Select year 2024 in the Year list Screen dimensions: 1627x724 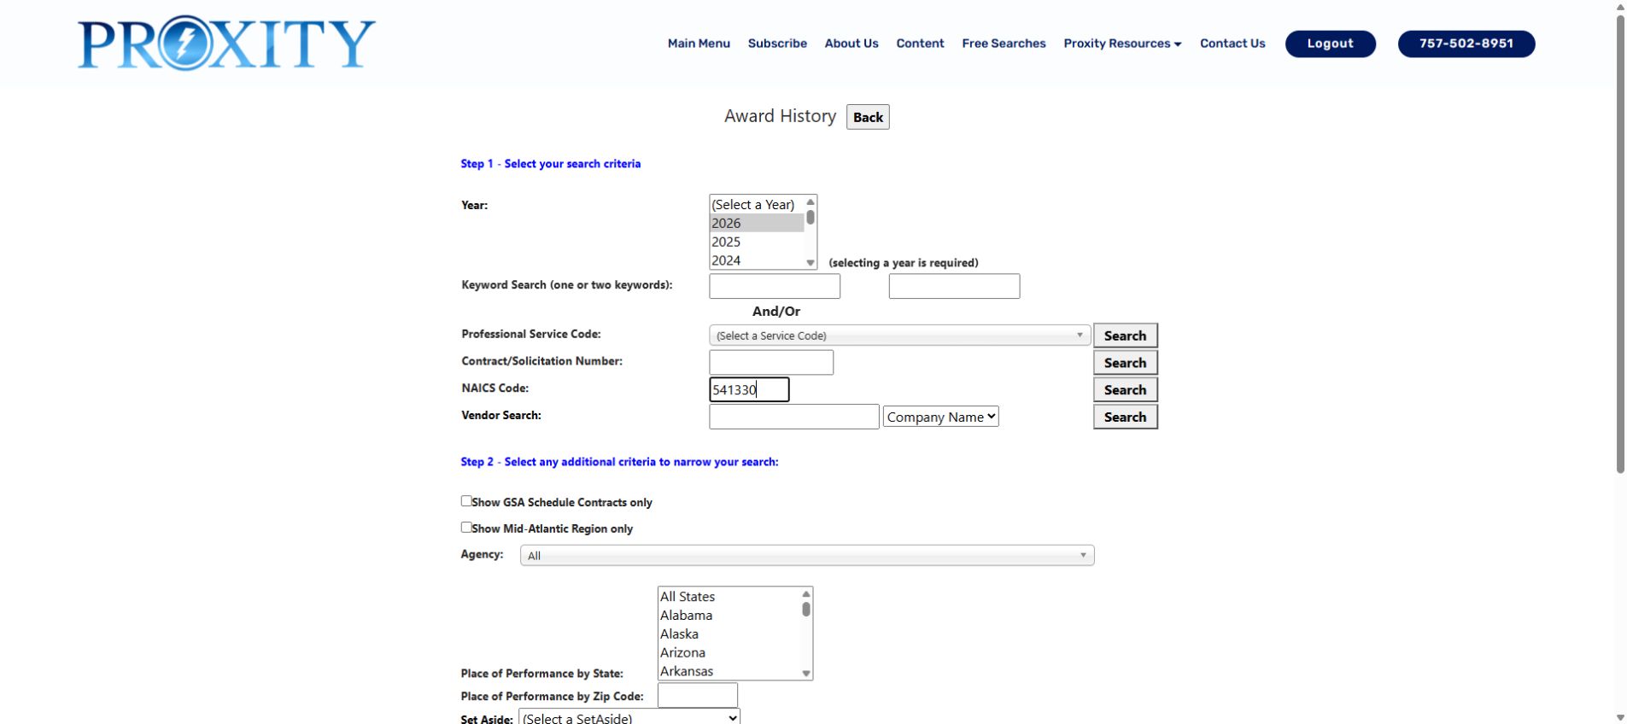tap(757, 260)
